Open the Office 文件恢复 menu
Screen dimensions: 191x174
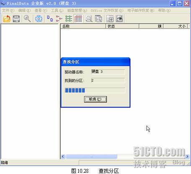click(107, 11)
